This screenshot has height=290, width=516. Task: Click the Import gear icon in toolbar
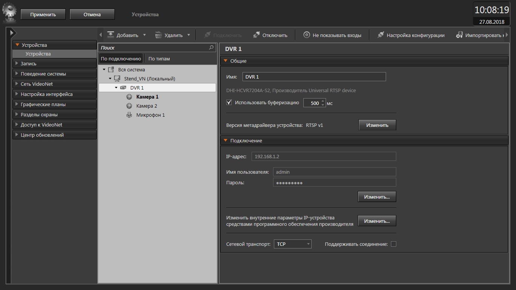(x=459, y=35)
